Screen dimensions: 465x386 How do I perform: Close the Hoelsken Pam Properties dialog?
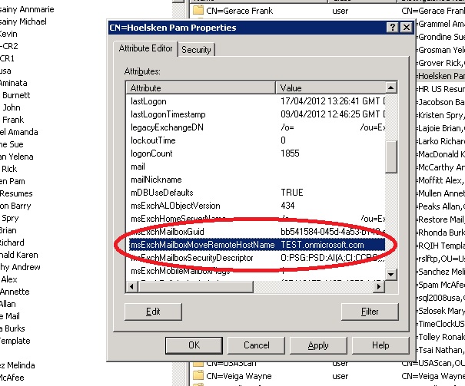(405, 28)
